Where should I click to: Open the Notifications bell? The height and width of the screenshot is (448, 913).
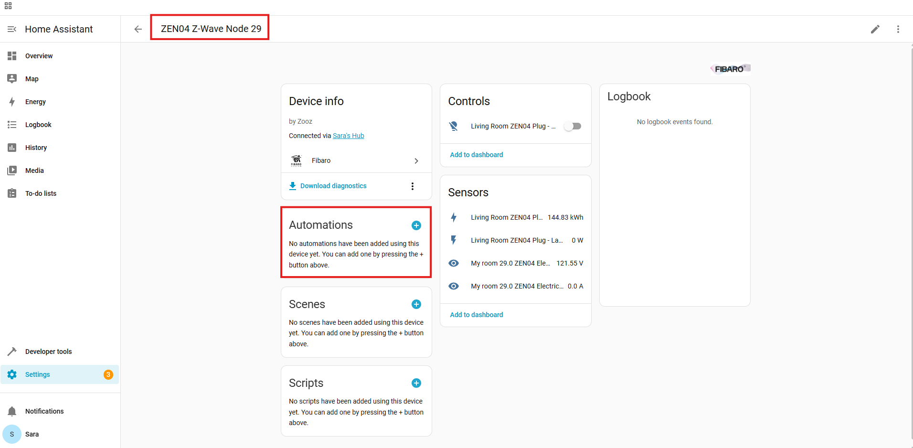(12, 411)
